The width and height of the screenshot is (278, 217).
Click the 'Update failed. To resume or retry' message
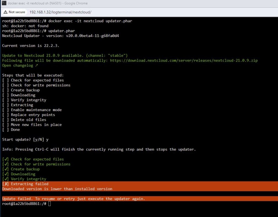[74, 199]
